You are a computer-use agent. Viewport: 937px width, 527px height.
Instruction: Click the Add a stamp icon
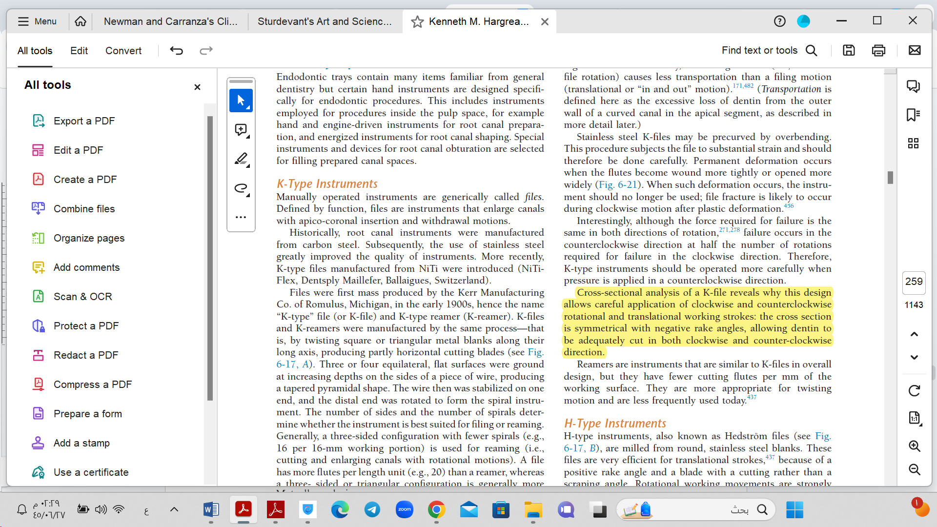[38, 443]
